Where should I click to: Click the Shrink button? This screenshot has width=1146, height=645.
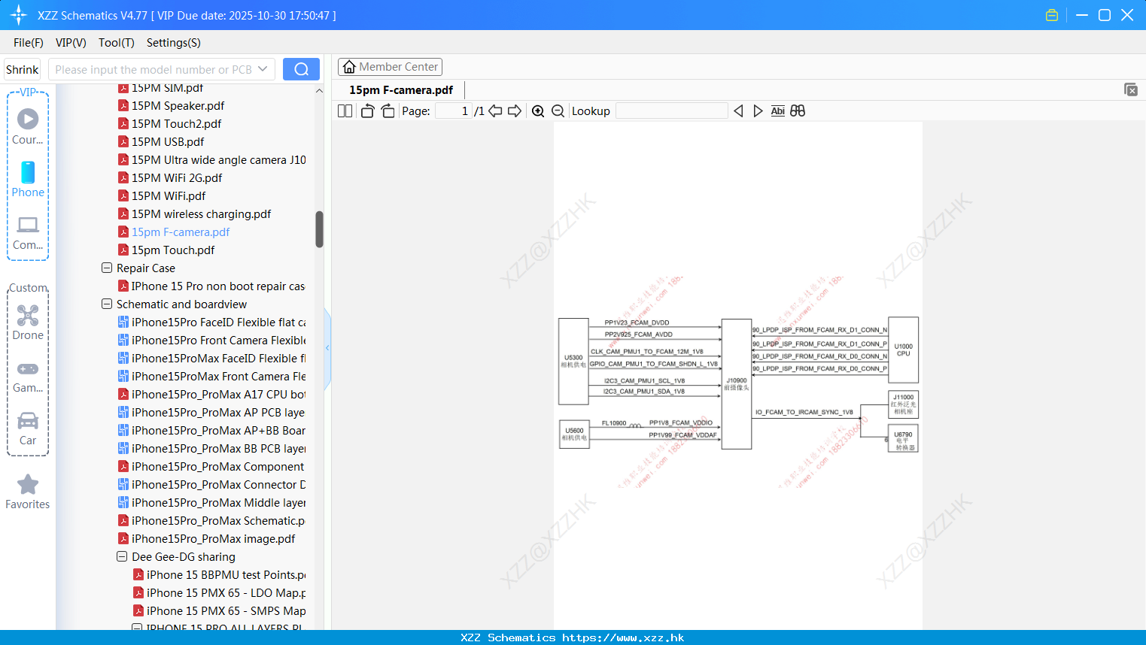(x=22, y=69)
